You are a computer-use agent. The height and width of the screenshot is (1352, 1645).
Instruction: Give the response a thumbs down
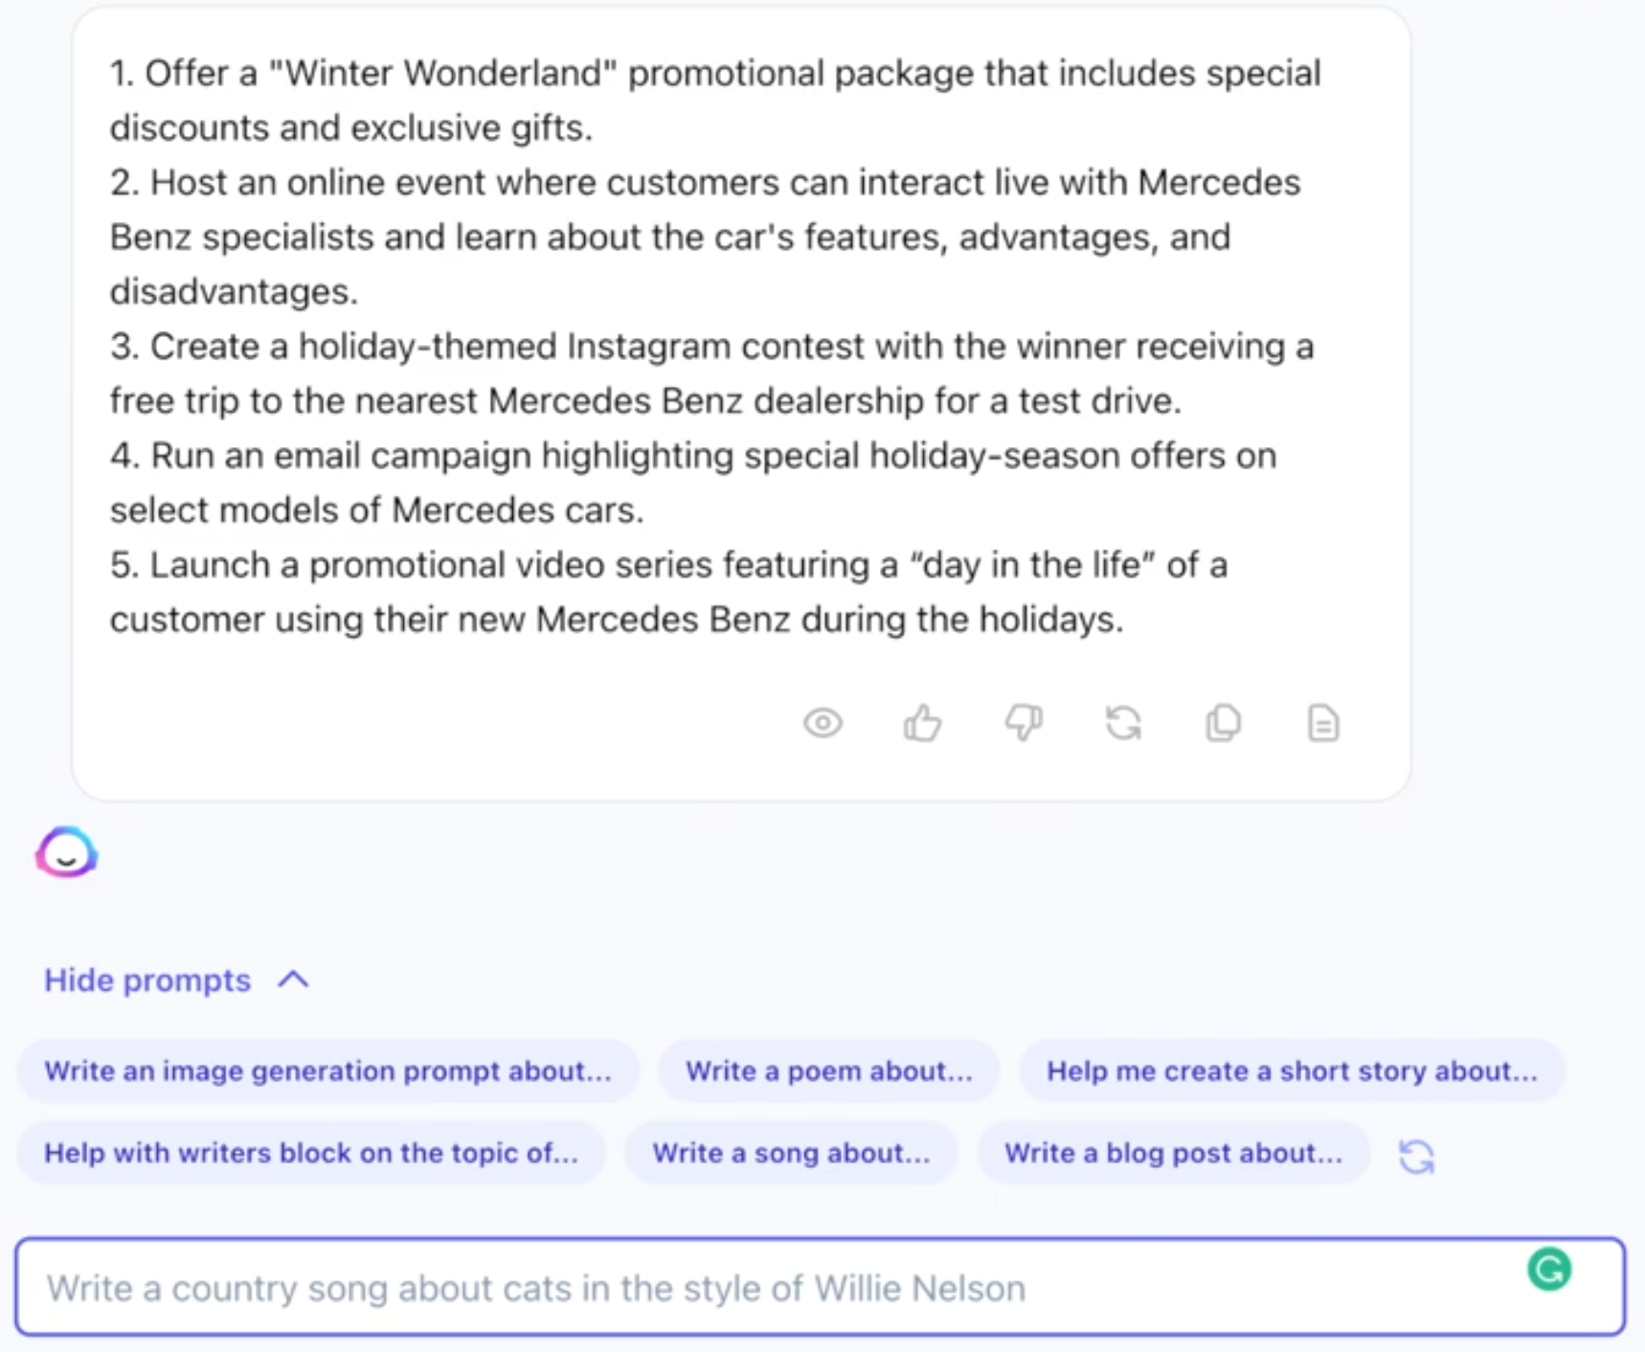1024,723
